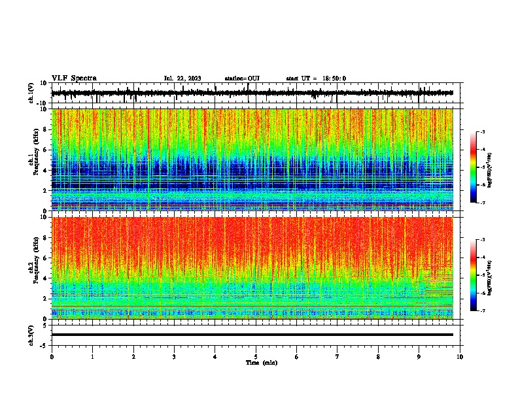518x400 pixels.
Task: Click time axis tick label "3"
Action: (x=174, y=357)
